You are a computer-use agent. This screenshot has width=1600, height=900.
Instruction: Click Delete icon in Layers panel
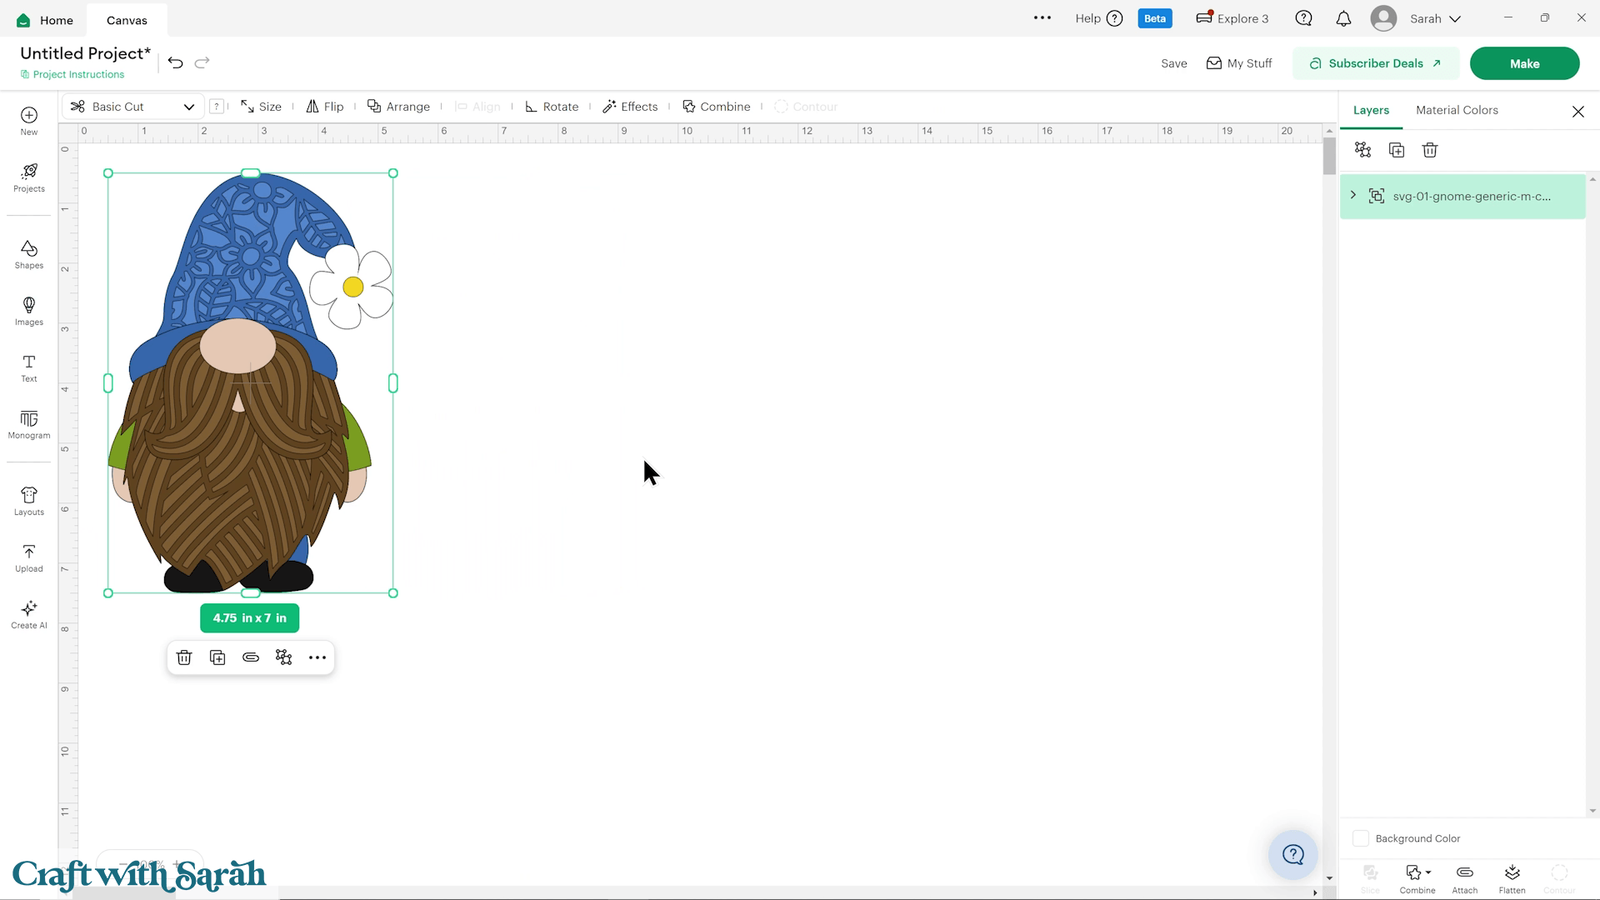1430,150
